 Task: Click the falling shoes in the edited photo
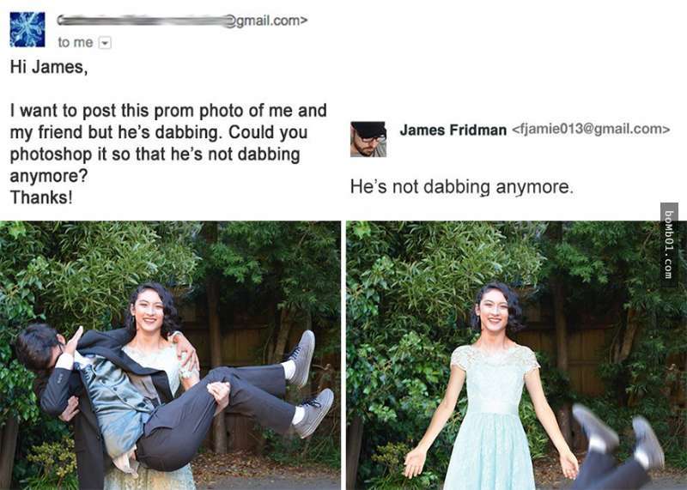tap(617, 438)
